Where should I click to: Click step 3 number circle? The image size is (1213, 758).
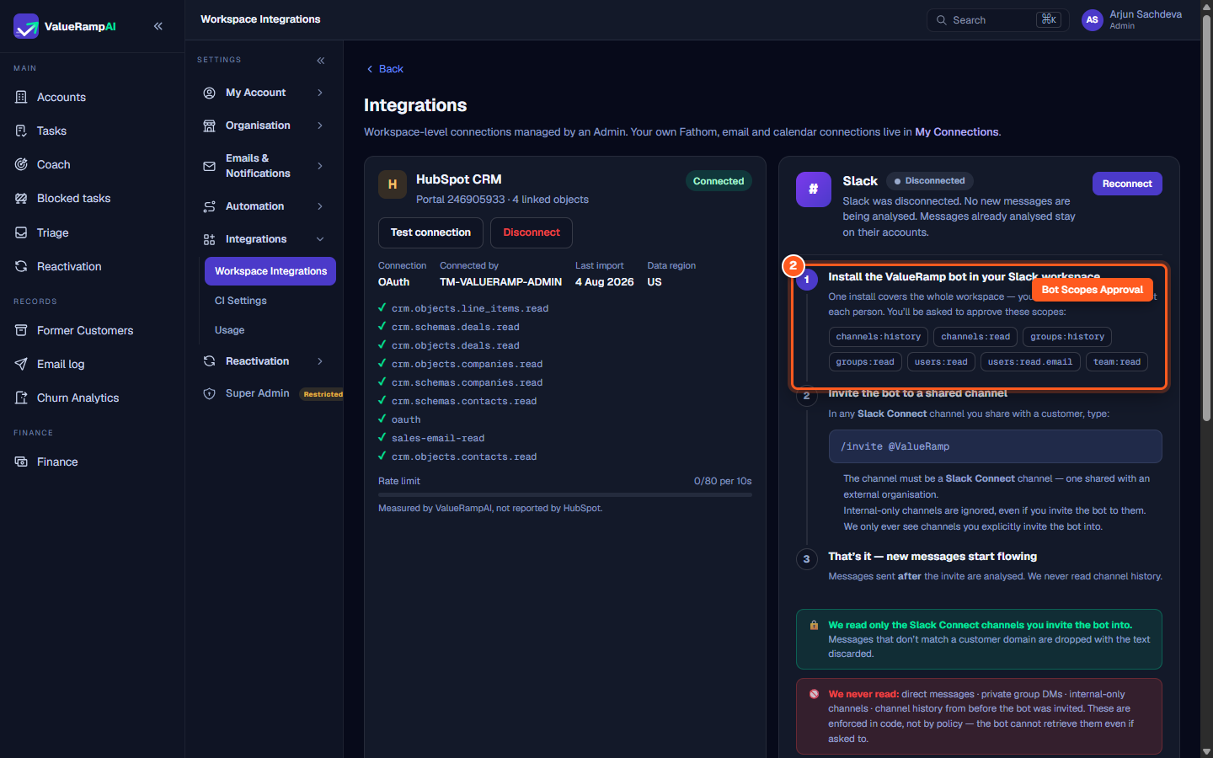click(x=806, y=559)
